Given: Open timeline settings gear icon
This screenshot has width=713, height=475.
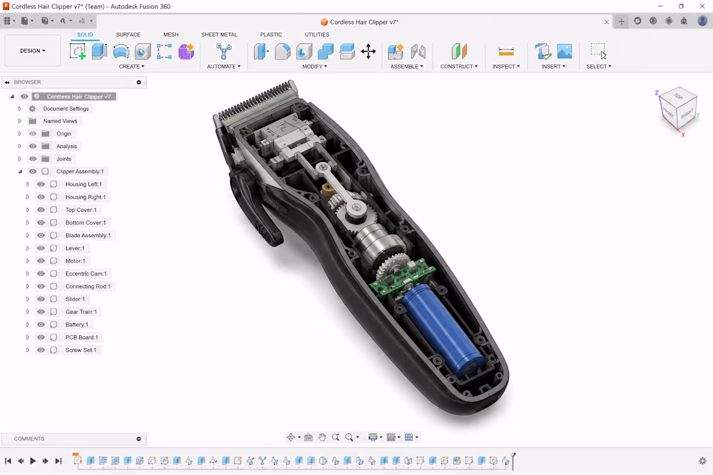Looking at the screenshot, I should (703, 461).
